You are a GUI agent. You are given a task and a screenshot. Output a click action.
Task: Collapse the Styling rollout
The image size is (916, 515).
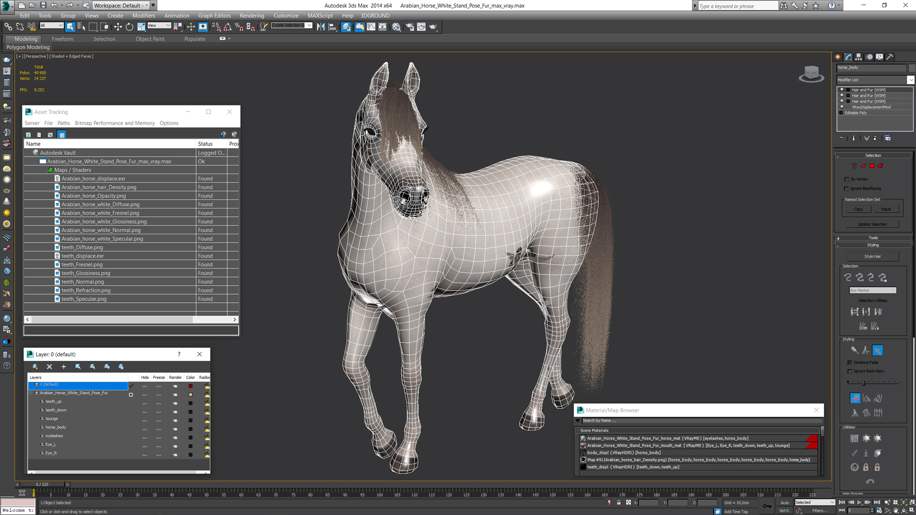[x=873, y=245]
